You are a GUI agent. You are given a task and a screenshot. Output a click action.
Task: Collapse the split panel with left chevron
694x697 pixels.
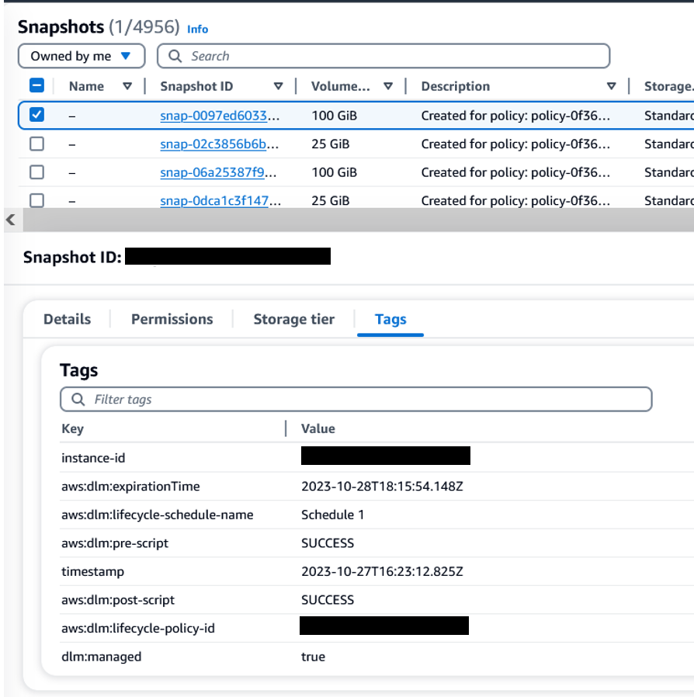(10, 220)
